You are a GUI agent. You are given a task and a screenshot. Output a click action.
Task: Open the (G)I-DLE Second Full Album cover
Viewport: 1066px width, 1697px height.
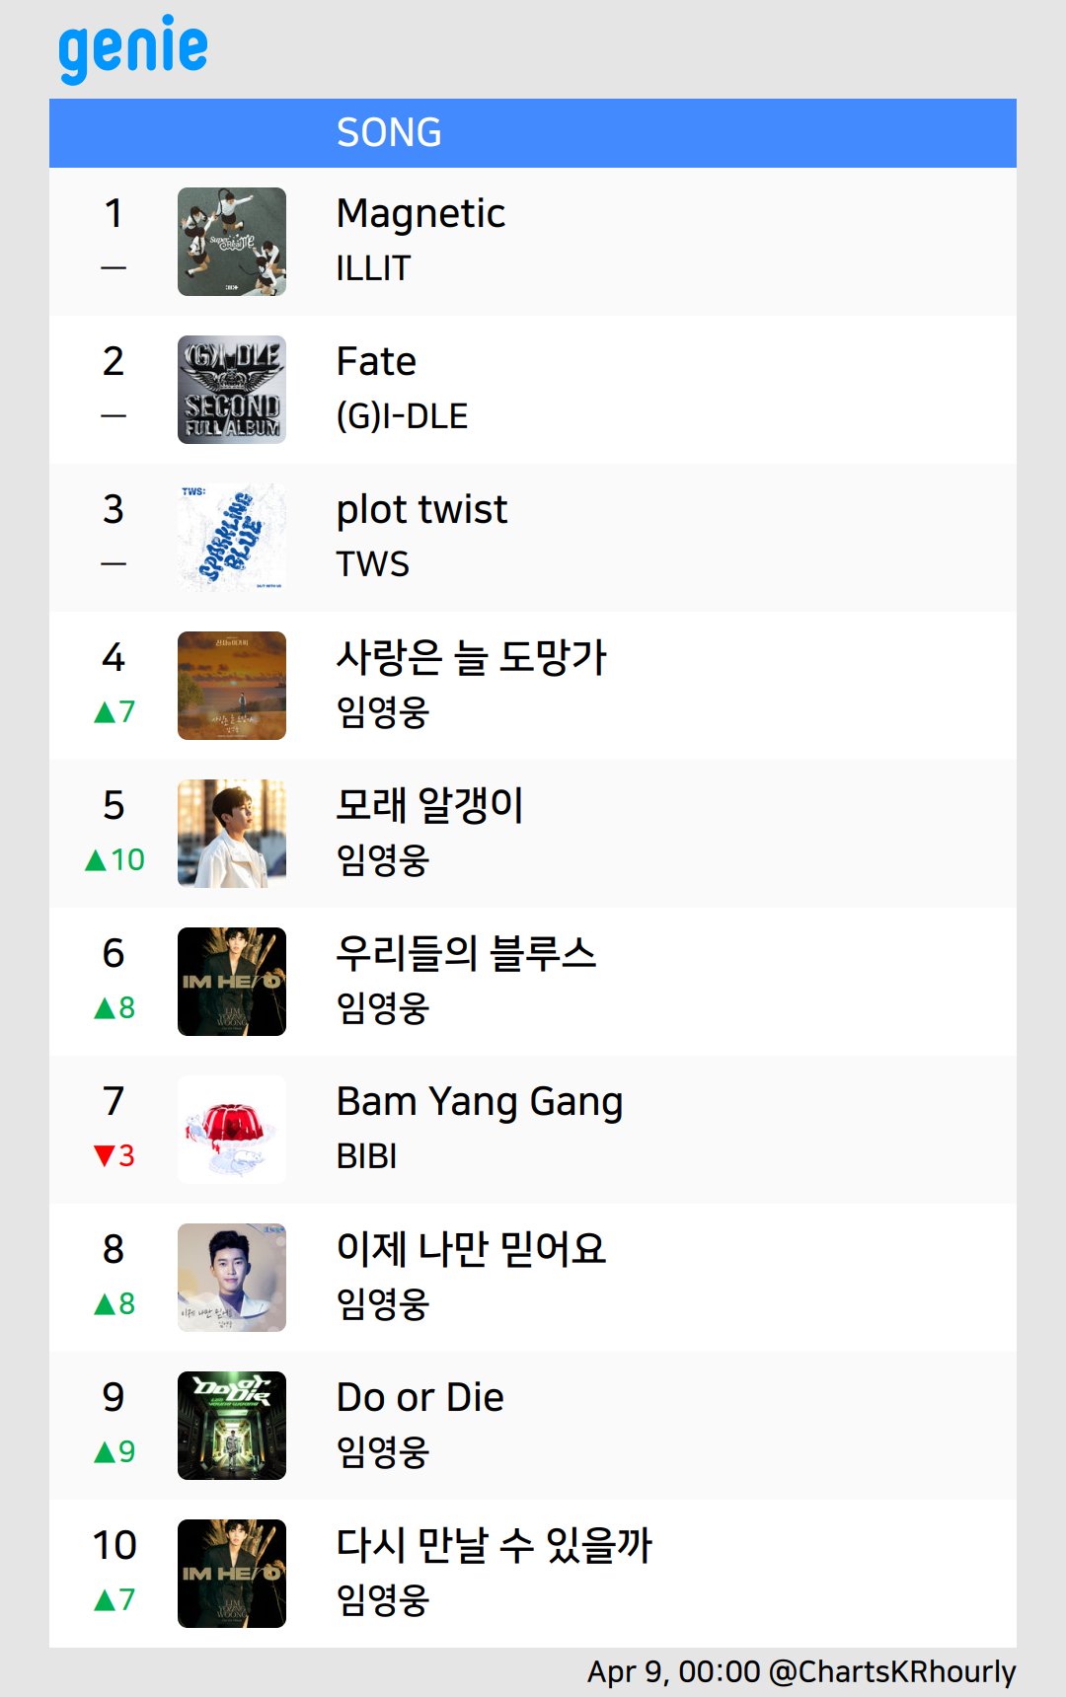tap(232, 390)
